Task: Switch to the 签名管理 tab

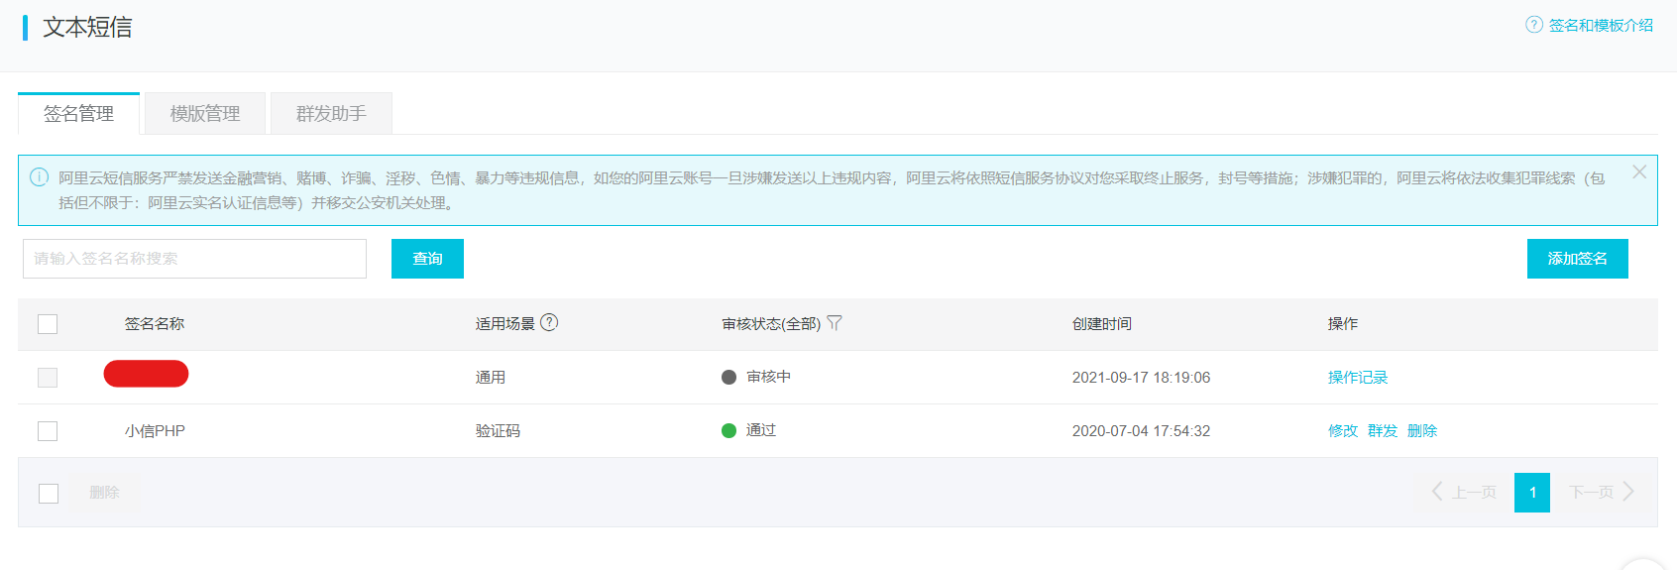Action: coord(79,114)
